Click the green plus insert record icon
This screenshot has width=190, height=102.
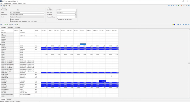click(x=179, y=6)
